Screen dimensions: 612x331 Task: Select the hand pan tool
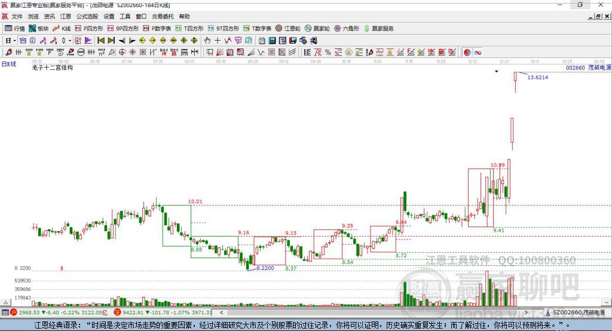click(x=207, y=41)
